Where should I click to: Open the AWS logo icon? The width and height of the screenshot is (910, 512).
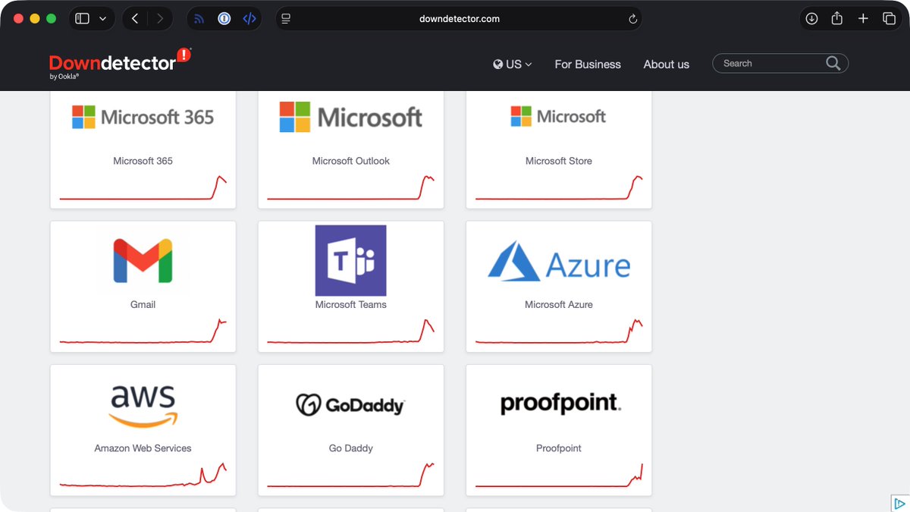[x=143, y=406]
